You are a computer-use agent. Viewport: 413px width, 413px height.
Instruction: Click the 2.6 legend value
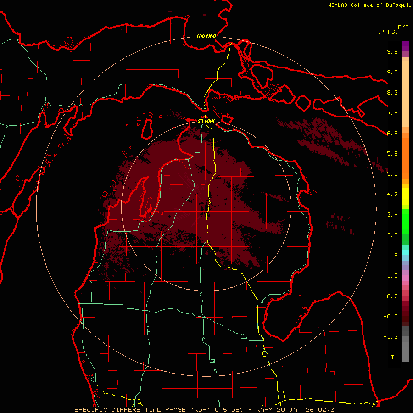392,235
